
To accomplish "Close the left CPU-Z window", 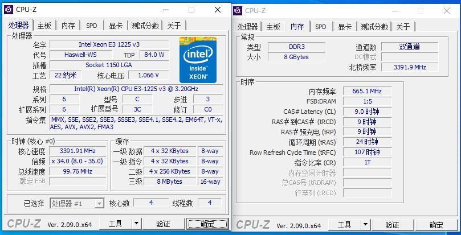I will click(218, 10).
